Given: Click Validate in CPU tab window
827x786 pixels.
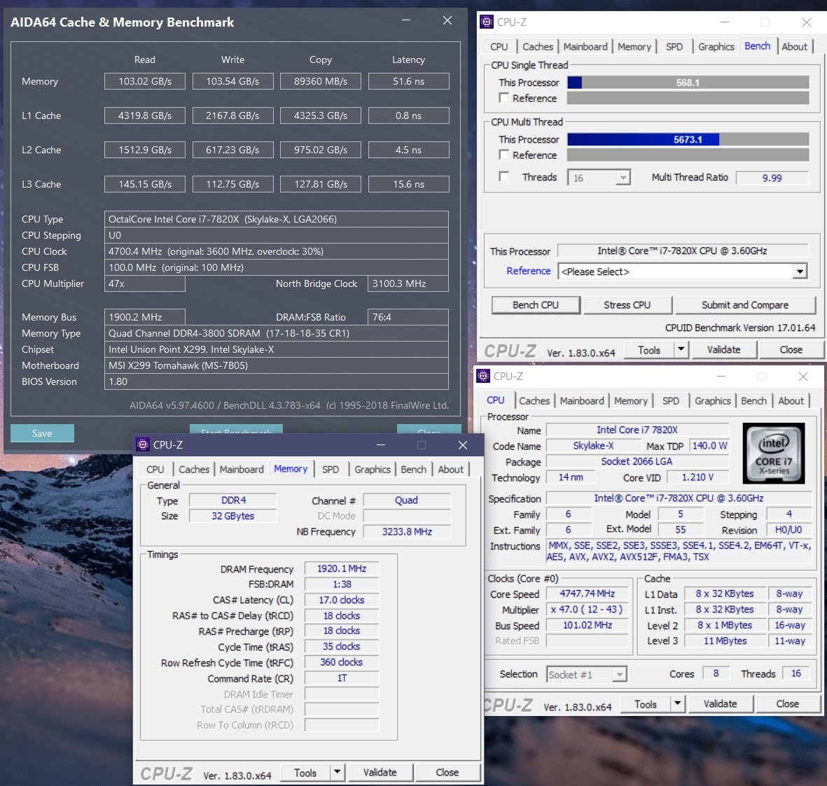Looking at the screenshot, I should coord(720,704).
